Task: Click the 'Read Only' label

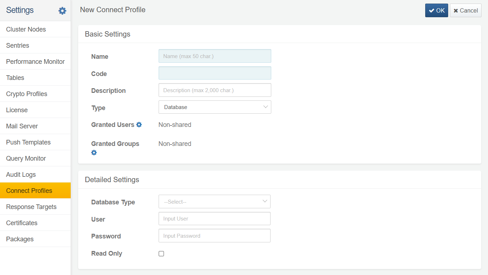Action: pyautogui.click(x=107, y=253)
